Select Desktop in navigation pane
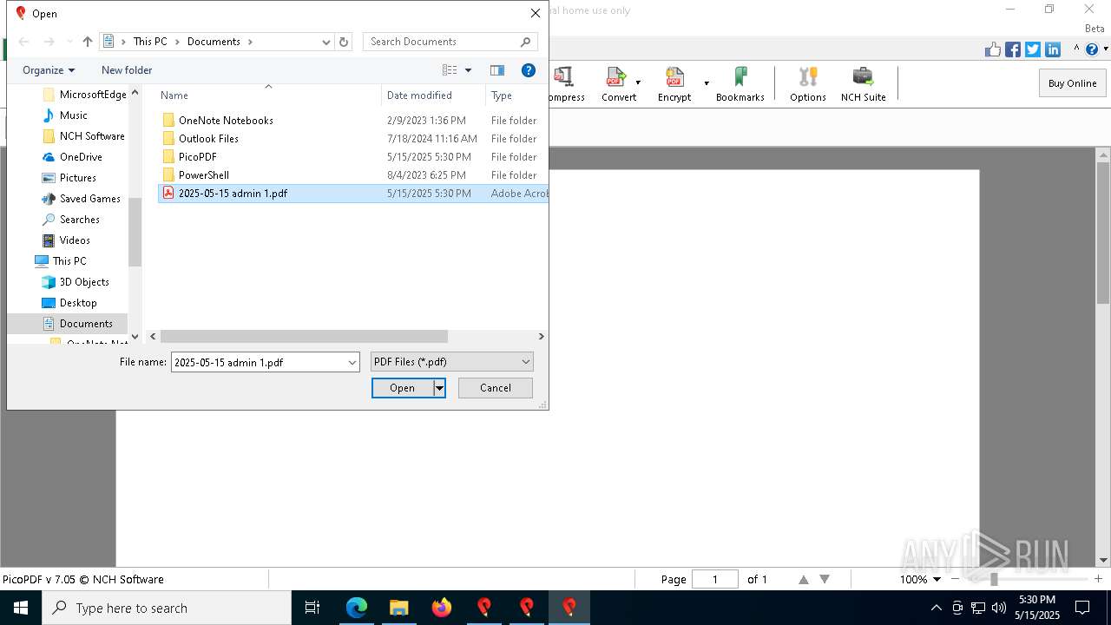This screenshot has height=625, width=1111. 78,303
